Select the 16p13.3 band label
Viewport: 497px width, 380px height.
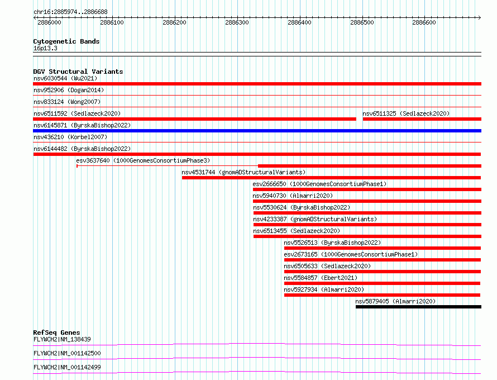(x=45, y=49)
